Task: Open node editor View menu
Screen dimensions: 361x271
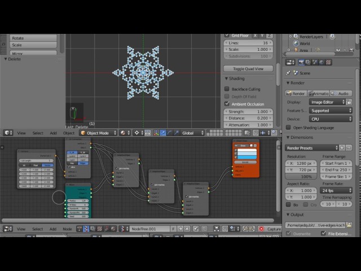Action: point(21,229)
